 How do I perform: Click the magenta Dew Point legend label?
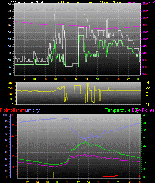tap(143, 110)
